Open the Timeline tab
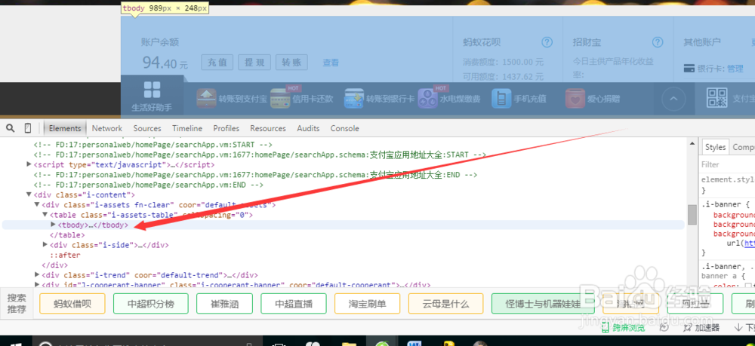755x346 pixels. coord(187,128)
